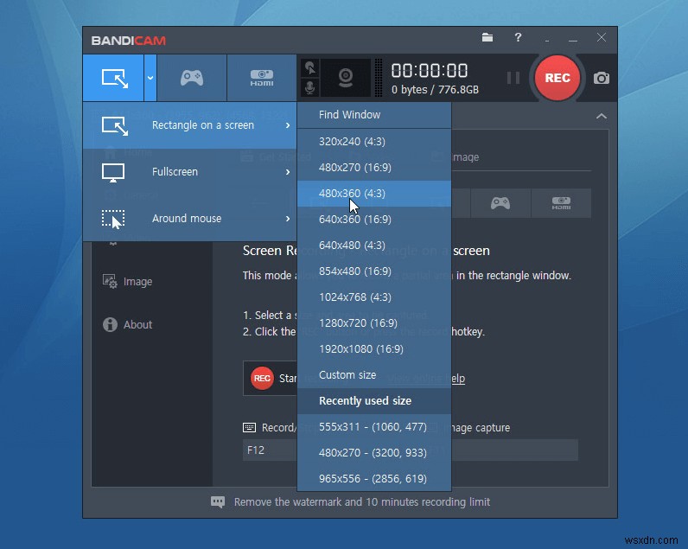
Task: Toggle the microphone recording icon
Action: pyautogui.click(x=309, y=87)
